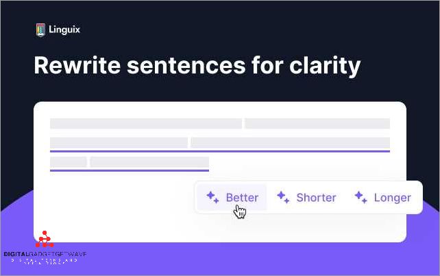440x276 pixels.
Task: Click the long gray bar on the first text line
Action: 145,124
